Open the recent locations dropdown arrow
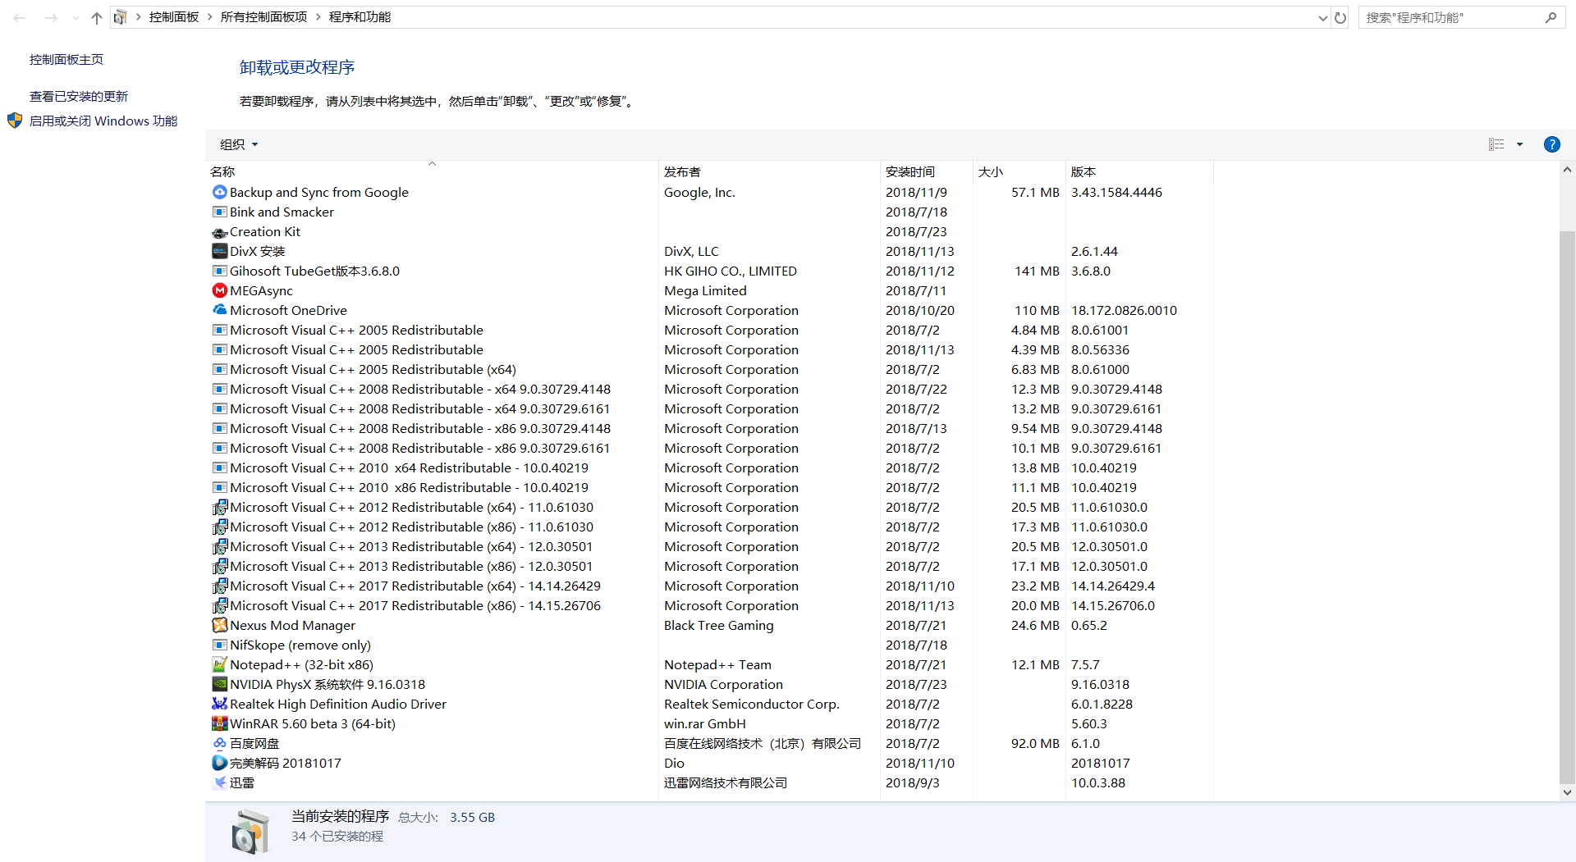Screen dimensions: 1576x862 point(76,17)
